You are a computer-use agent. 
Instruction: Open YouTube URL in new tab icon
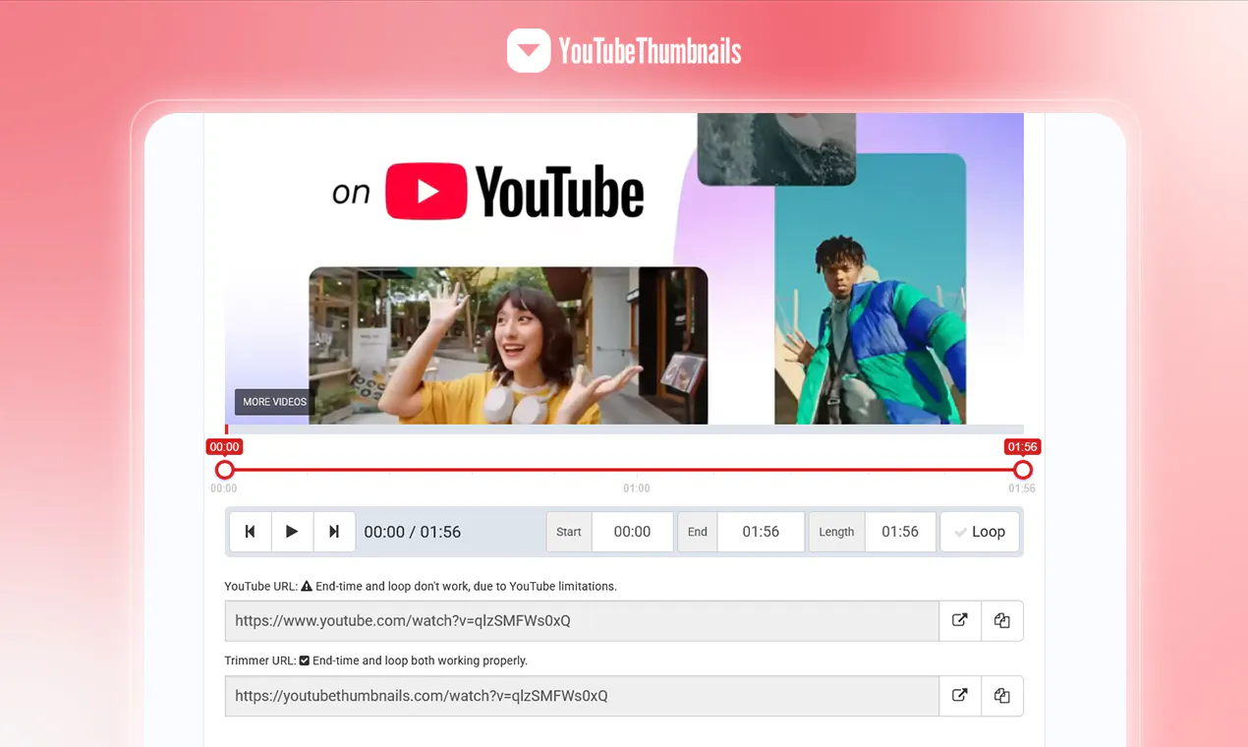coord(960,620)
